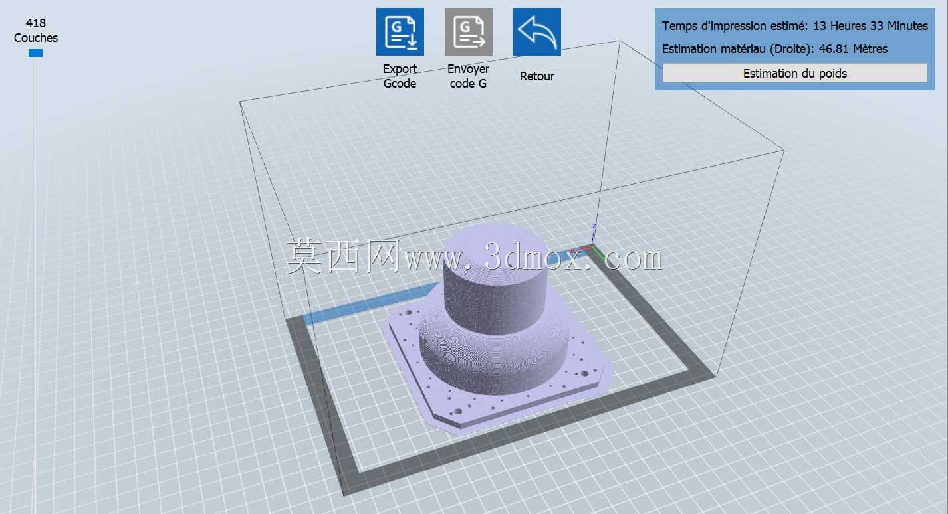This screenshot has height=514, width=948.
Task: Select the "418 Couches" layer count text
Action: (36, 31)
